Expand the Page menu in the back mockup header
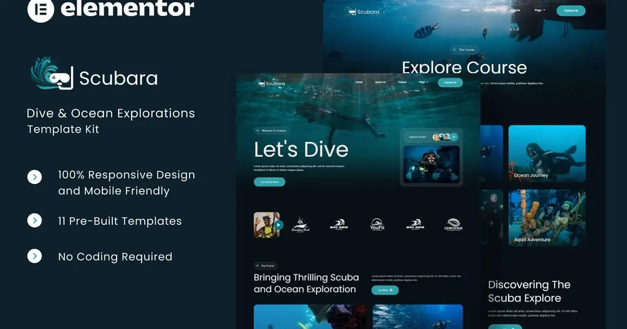Image resolution: width=627 pixels, height=329 pixels. pos(540,10)
